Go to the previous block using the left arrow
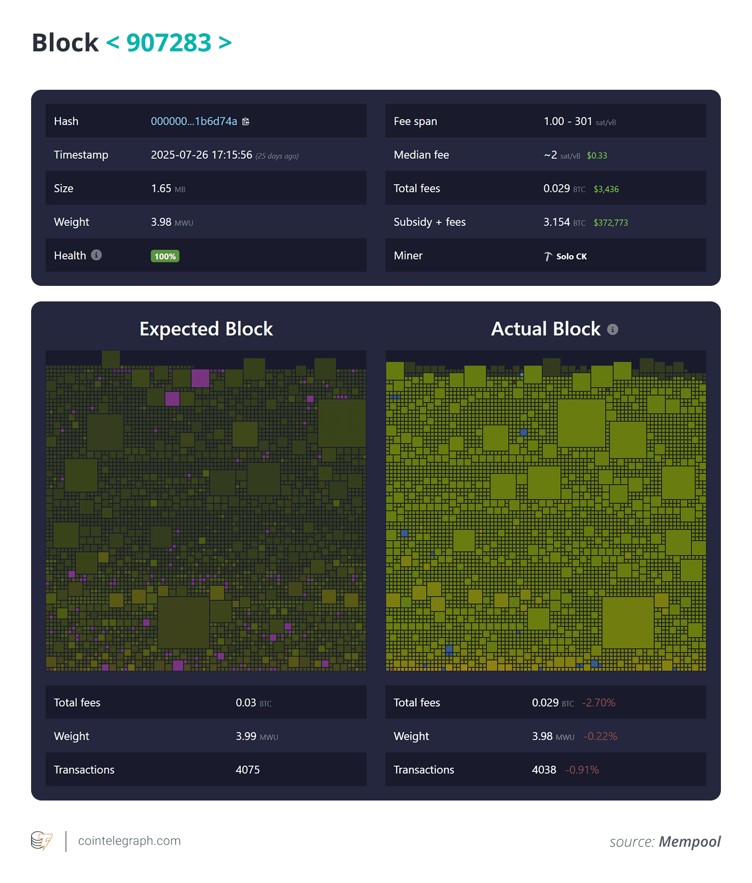Screen dimensions: 752x883 pos(113,43)
